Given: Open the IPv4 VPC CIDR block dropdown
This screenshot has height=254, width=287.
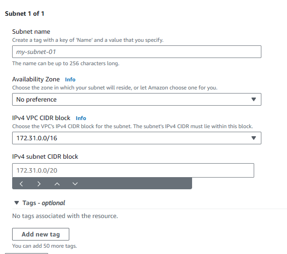Looking at the screenshot, I should (x=135, y=138).
